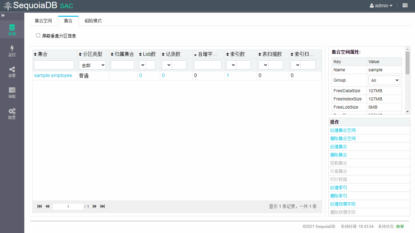Viewport: 415px width, 233px height.
Task: Open the Group dropdown showing All
Action: click(384, 80)
